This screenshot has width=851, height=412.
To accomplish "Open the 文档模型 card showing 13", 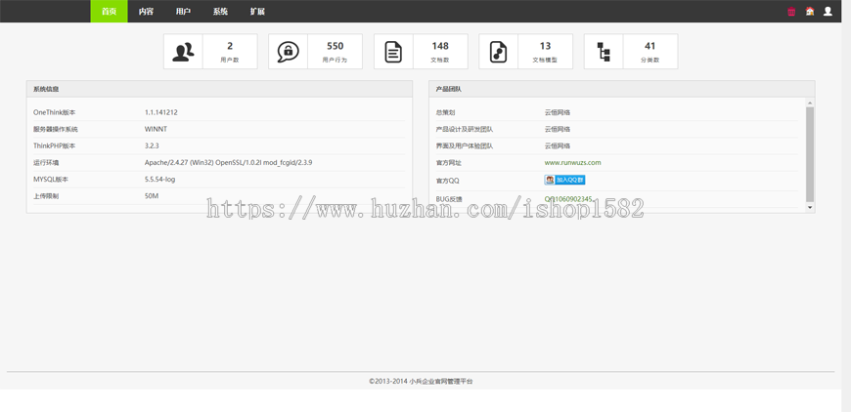I will coord(525,52).
